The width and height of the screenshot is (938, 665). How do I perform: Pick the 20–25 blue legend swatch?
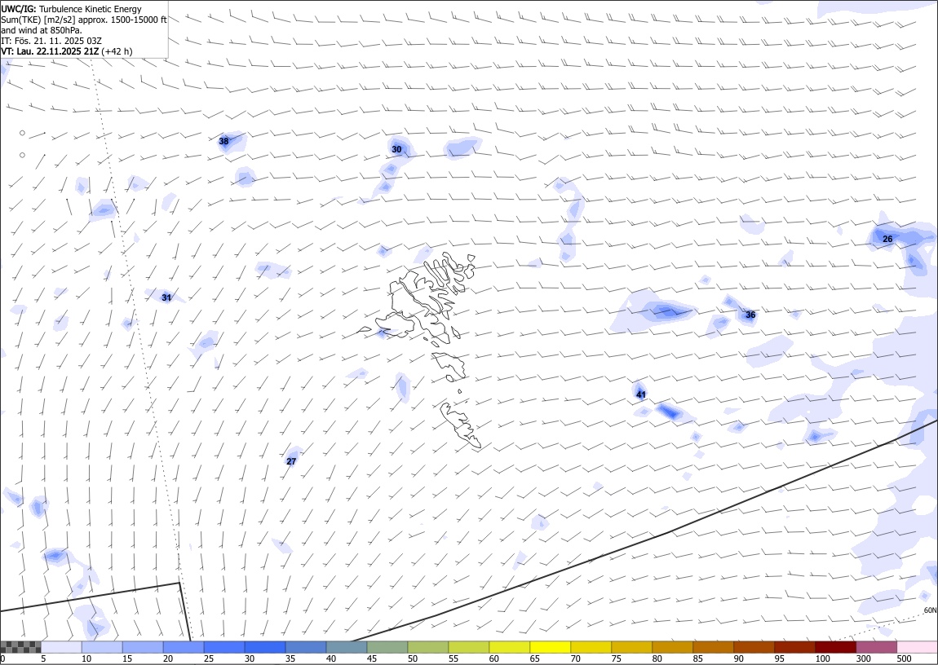[x=184, y=647]
